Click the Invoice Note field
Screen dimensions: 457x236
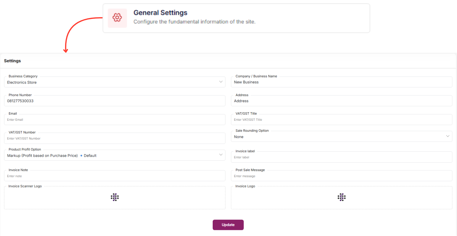(x=114, y=176)
